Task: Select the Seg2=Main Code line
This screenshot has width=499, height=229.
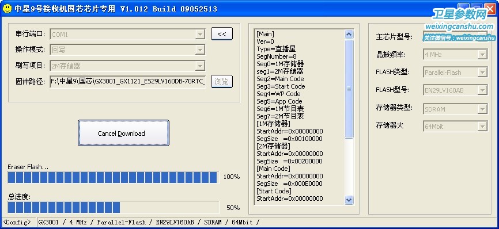Action: coord(280,79)
